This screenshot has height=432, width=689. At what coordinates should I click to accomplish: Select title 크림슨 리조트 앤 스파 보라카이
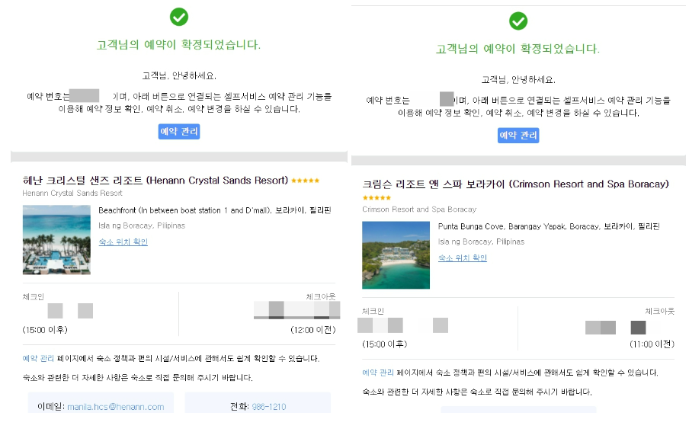pos(433,184)
